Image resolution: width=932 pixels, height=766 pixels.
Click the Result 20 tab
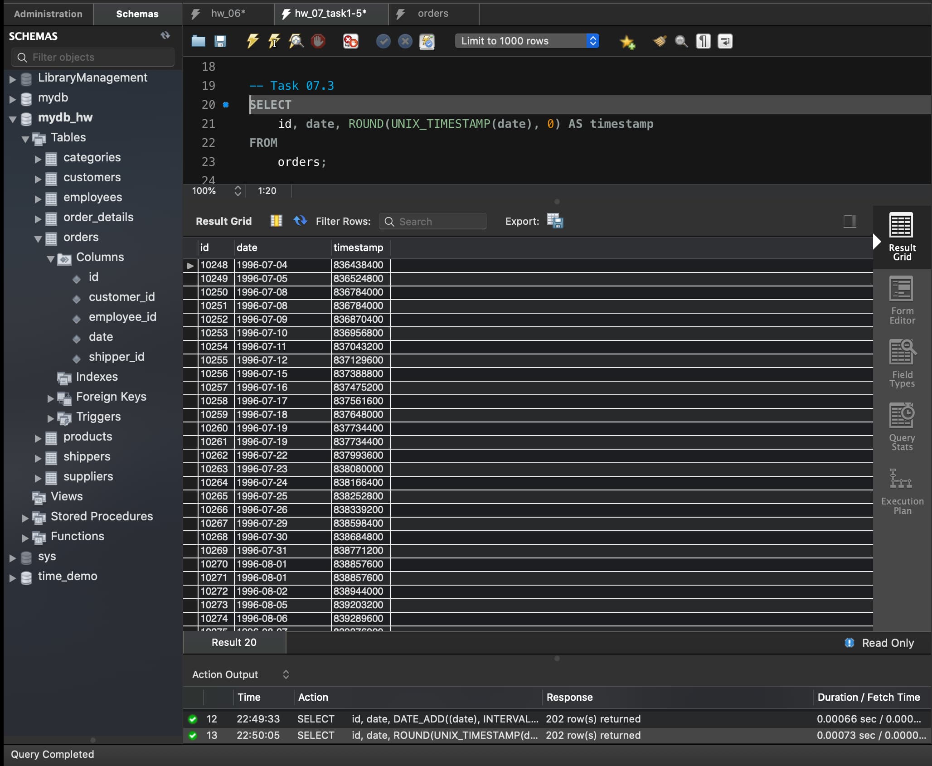[234, 642]
